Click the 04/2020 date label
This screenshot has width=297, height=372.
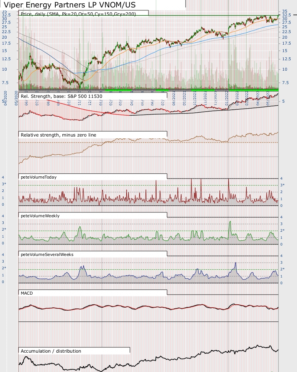coord(5,98)
